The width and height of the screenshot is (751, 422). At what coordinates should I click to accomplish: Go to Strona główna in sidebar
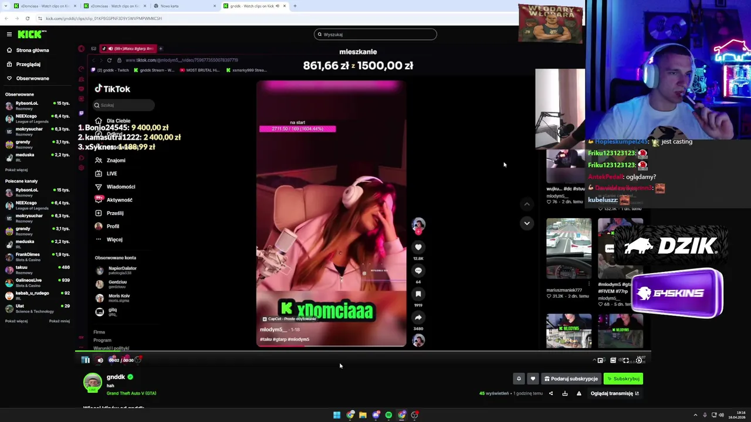(32, 50)
